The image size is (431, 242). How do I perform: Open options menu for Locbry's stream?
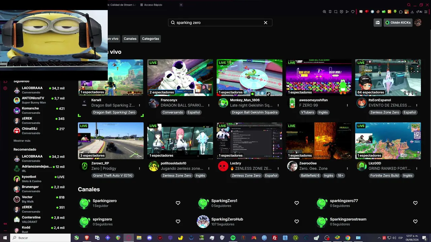278,168
